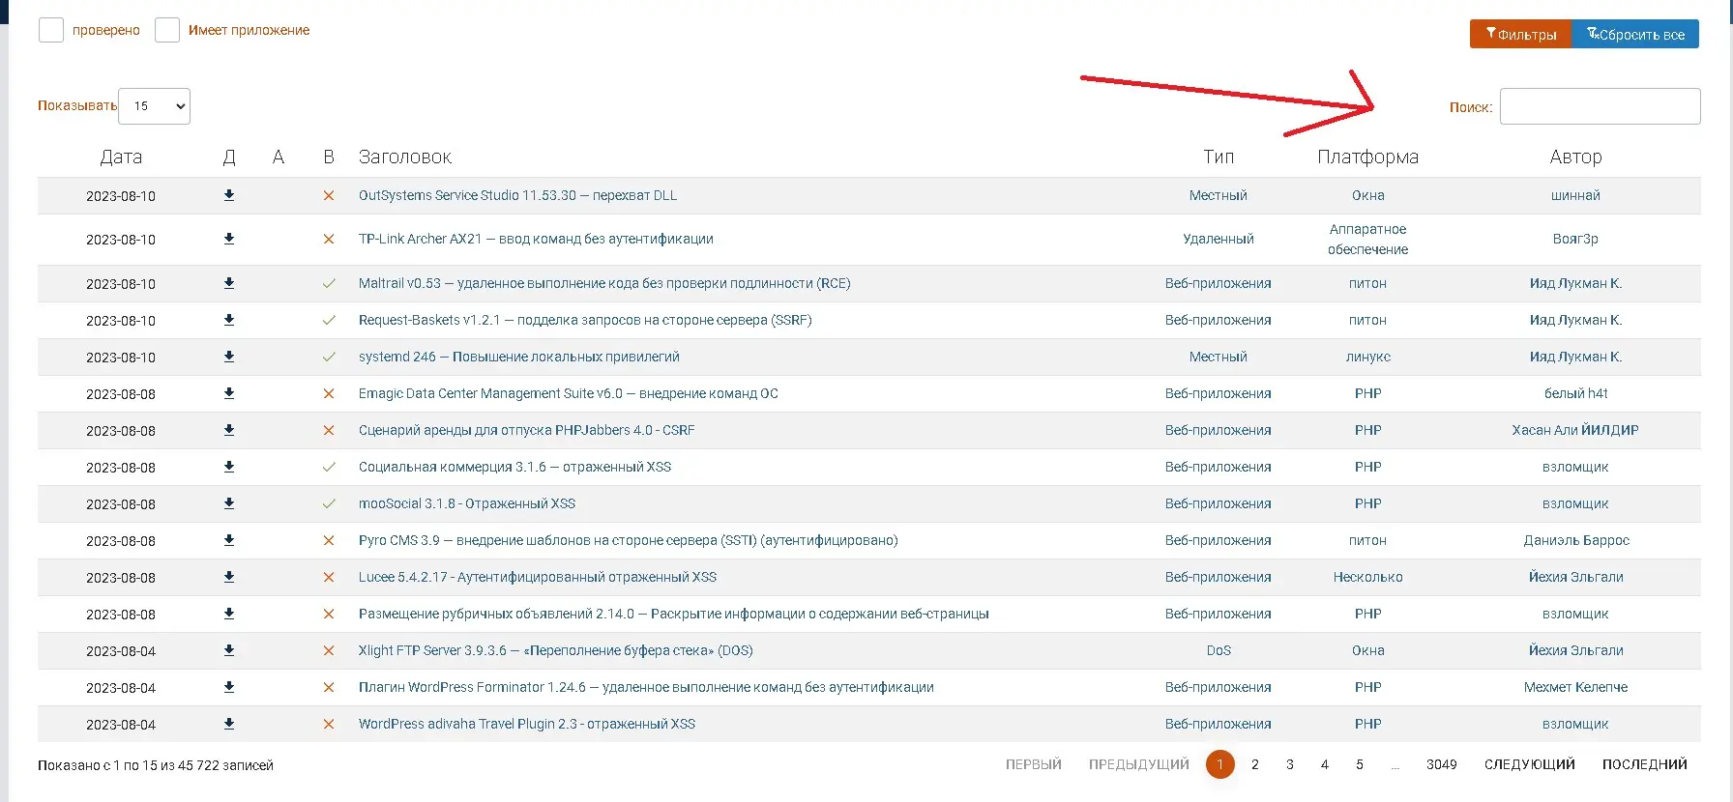Click unverified X mark for OutSystems row

tap(329, 195)
